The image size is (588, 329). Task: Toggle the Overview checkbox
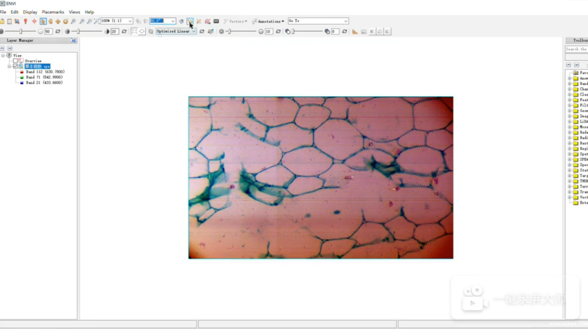(x=15, y=61)
